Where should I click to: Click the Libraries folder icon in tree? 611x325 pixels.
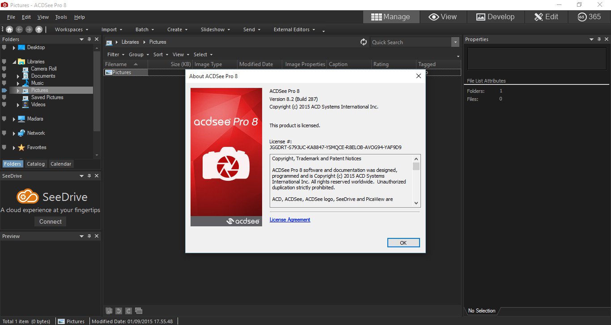click(x=21, y=62)
